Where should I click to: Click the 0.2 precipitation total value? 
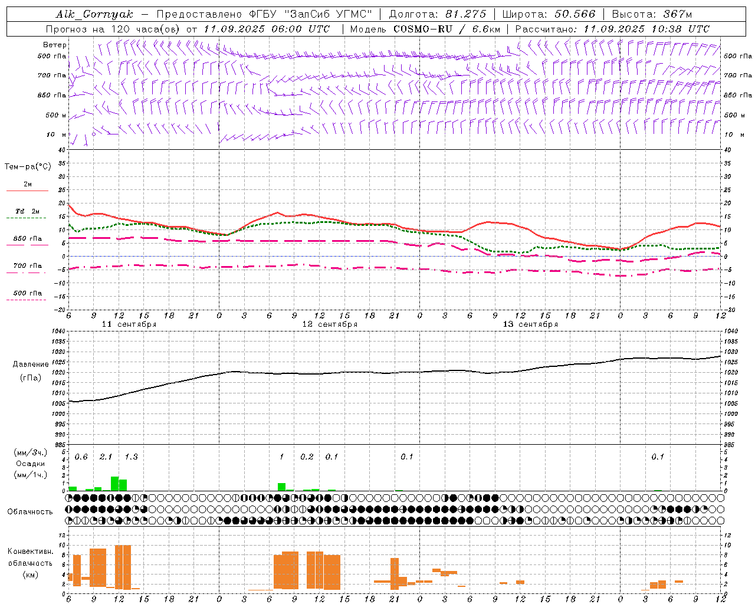[x=307, y=457]
